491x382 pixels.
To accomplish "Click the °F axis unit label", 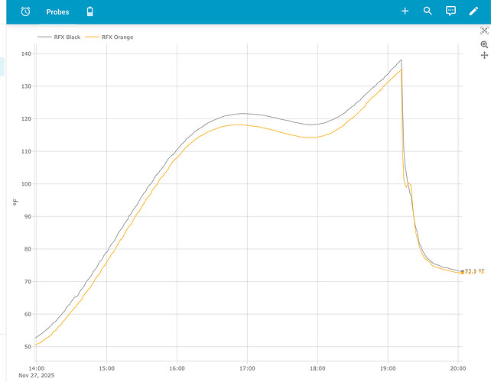I will pyautogui.click(x=15, y=202).
